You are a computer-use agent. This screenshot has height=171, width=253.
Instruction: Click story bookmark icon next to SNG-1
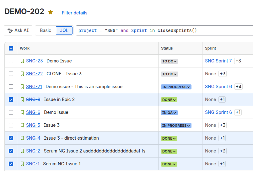[x=22, y=164]
